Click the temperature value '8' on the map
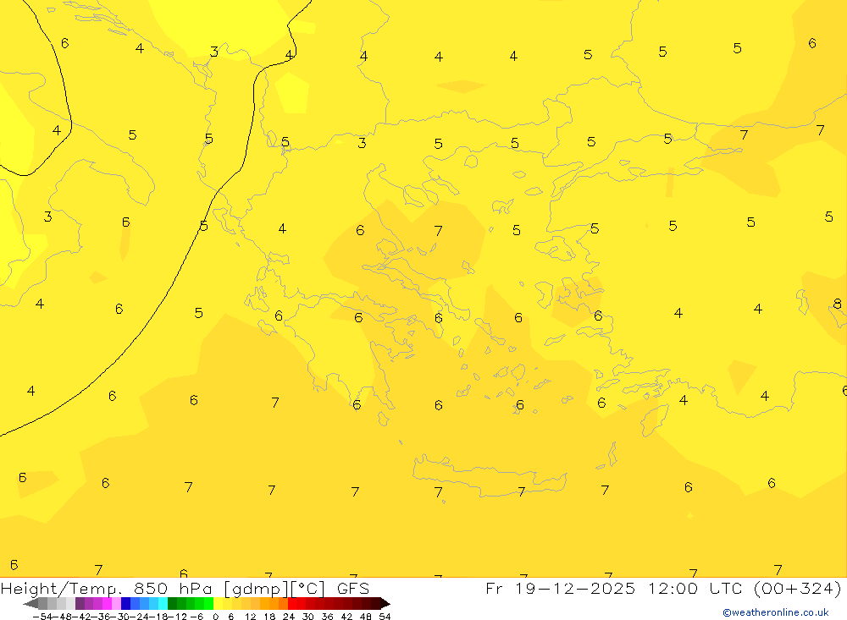 tap(838, 304)
